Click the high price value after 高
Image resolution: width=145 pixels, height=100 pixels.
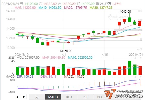[x=50, y=4]
